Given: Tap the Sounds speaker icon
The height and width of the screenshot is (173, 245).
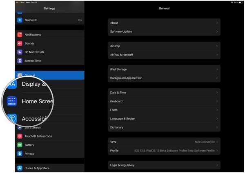Looking at the screenshot, I should [20, 43].
